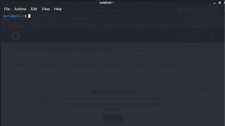Open the GitHub hamburger menu
Screen dimensions: 225x126
pyautogui.click(x=211, y=36)
